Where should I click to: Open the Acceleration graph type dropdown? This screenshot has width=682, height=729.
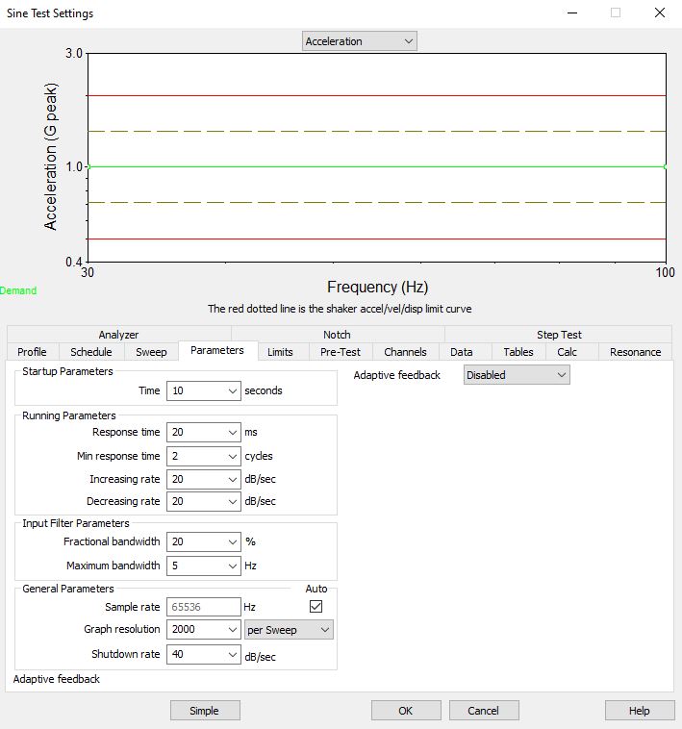360,41
